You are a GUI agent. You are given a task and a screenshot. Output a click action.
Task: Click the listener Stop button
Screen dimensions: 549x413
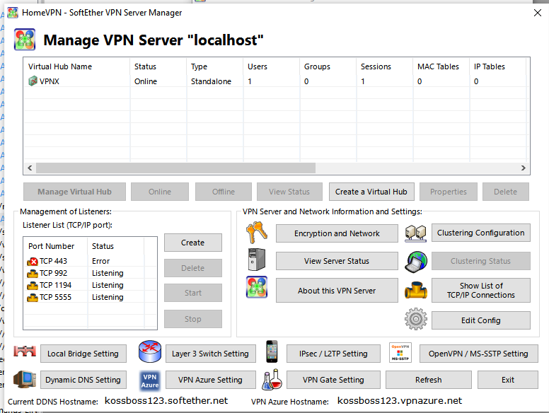point(193,319)
